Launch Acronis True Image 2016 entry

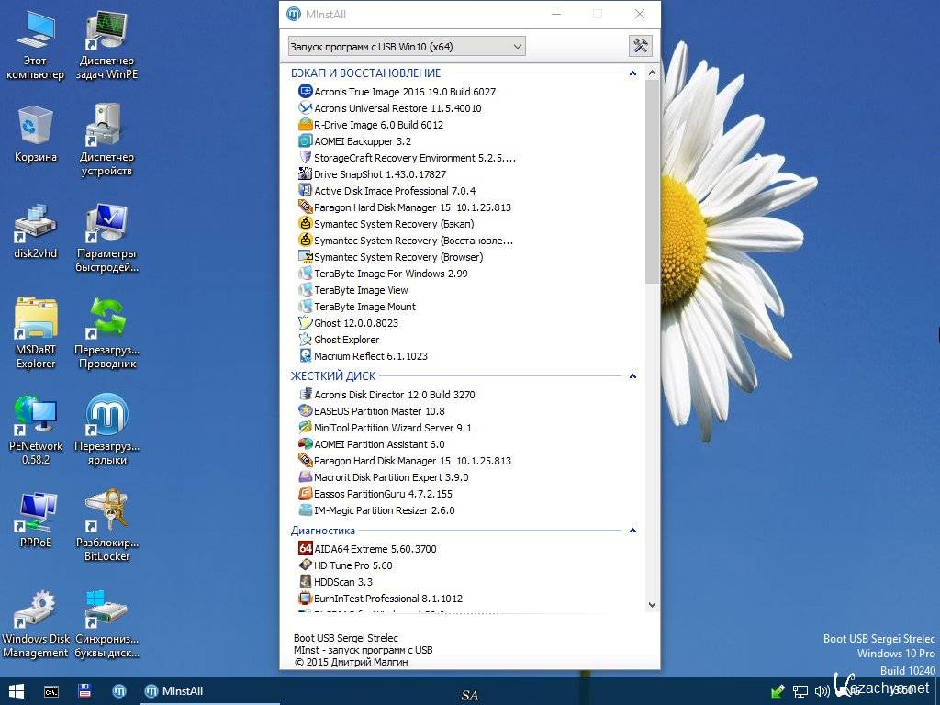[404, 92]
